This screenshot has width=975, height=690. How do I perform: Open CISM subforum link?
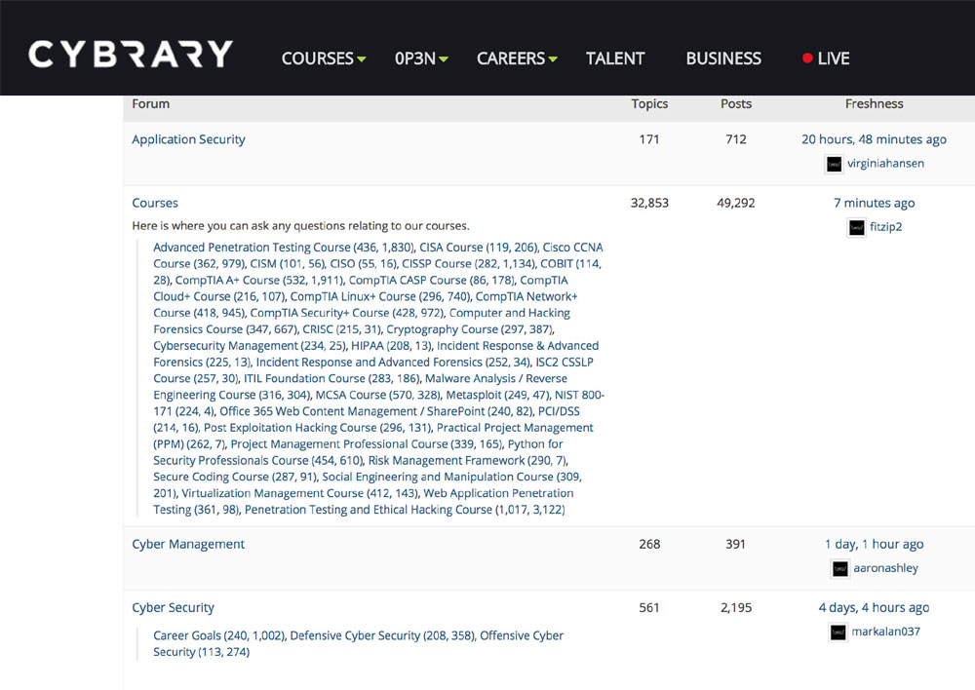tap(288, 263)
